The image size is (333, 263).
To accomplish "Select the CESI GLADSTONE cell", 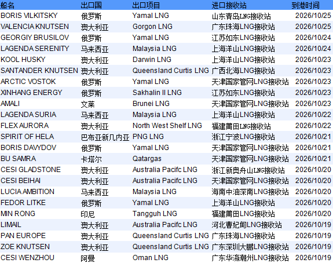I will click(31, 170).
